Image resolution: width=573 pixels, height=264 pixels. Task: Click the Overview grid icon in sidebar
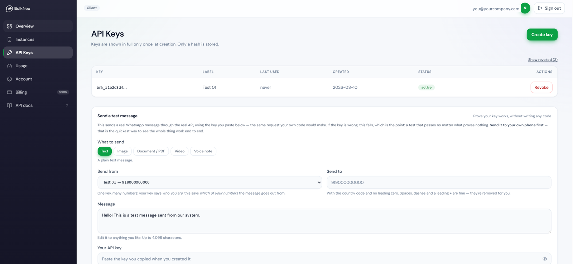(x=9, y=26)
